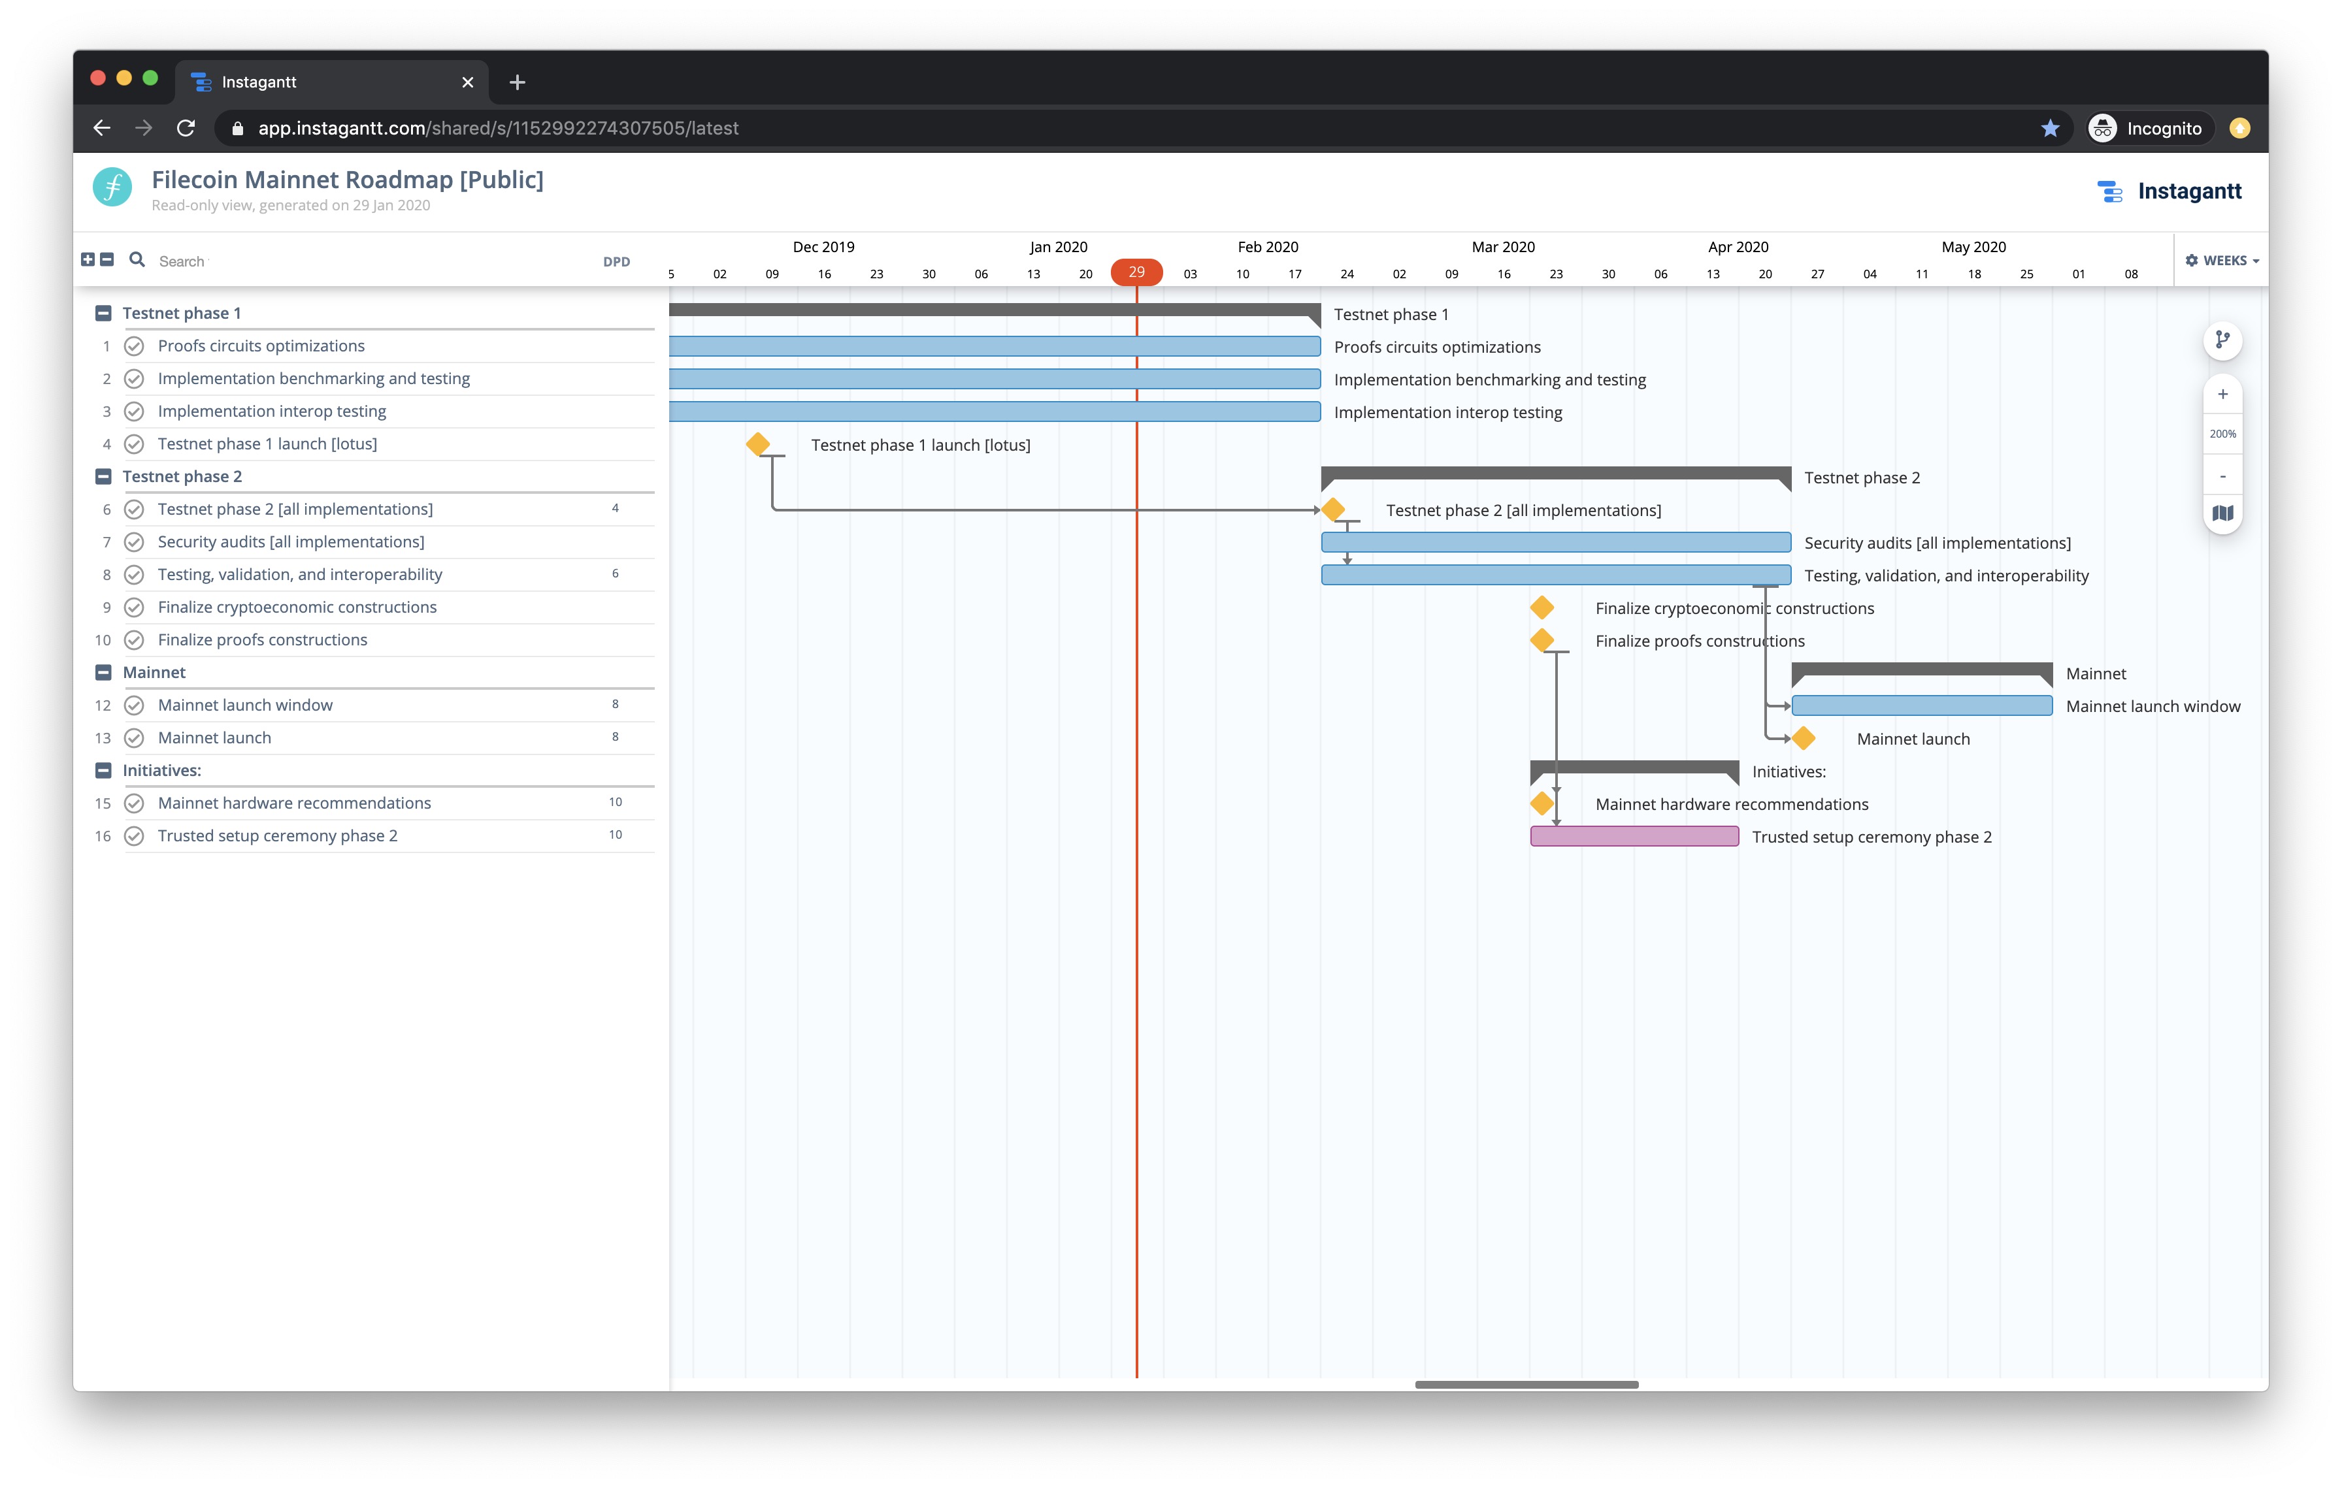Toggle completion of Trusted setup ceremony phase 2
This screenshot has width=2342, height=1488.
[x=134, y=835]
